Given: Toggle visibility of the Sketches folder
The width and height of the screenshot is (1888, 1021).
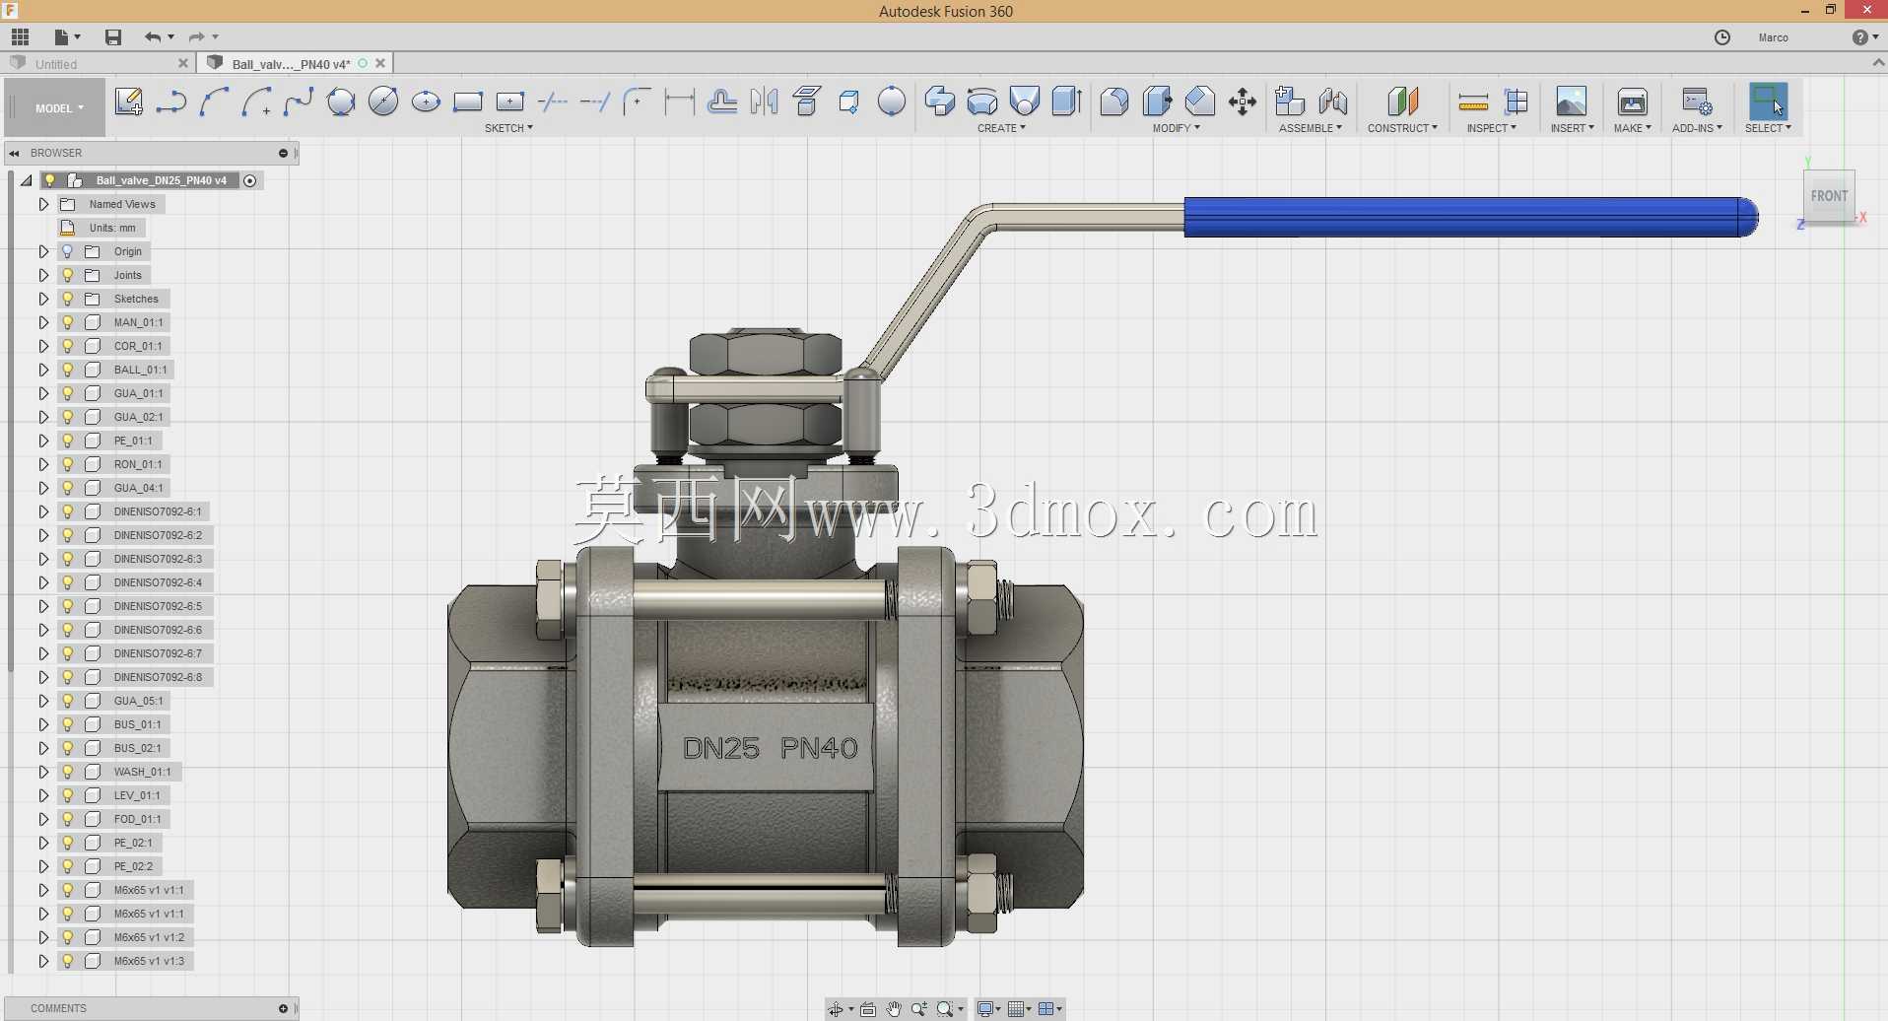Looking at the screenshot, I should tap(68, 299).
